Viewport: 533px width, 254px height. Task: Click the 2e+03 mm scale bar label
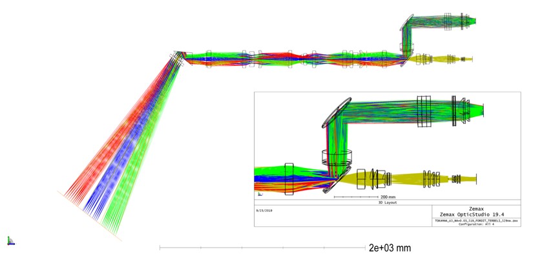(390, 248)
